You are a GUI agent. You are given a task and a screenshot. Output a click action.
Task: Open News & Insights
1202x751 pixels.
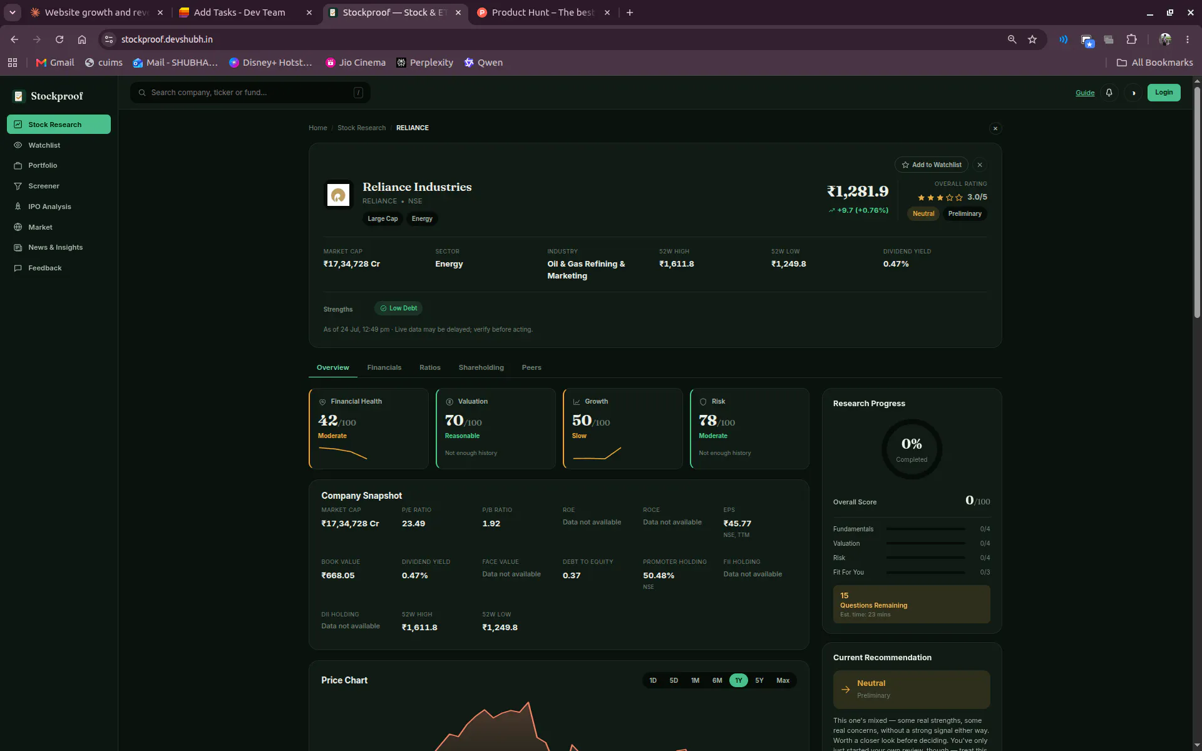[59, 247]
